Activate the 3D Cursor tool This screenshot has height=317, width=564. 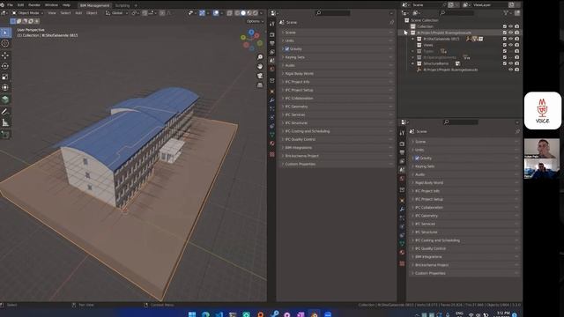[5, 43]
